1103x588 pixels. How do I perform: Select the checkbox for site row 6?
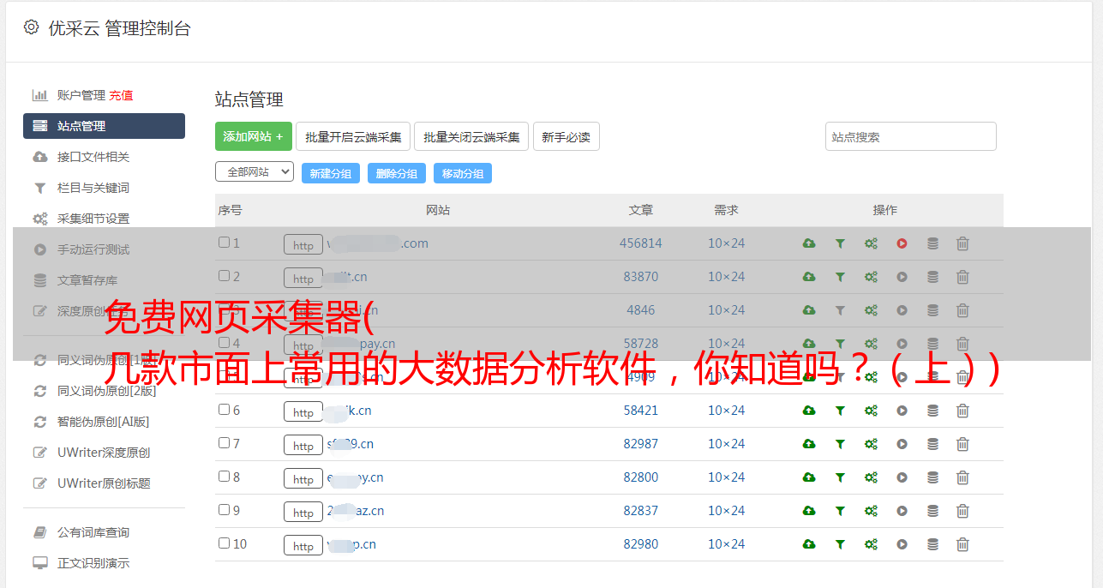(224, 410)
